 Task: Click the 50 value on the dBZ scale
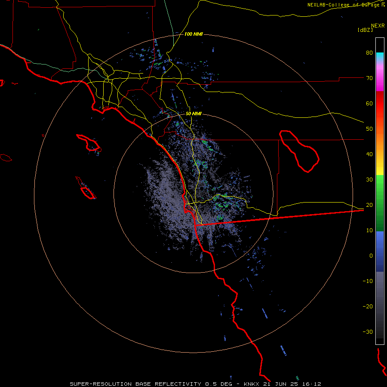coord(369,129)
